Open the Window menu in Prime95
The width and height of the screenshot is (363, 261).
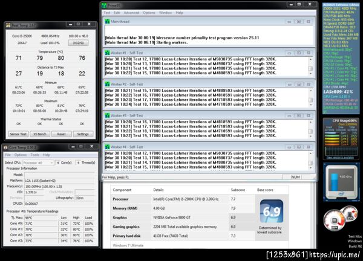pyautogui.click(x=165, y=13)
